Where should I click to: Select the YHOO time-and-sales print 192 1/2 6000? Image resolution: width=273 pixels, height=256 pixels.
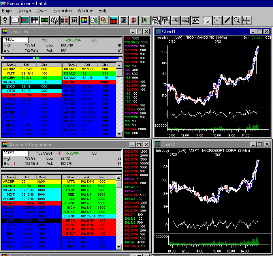135,109
